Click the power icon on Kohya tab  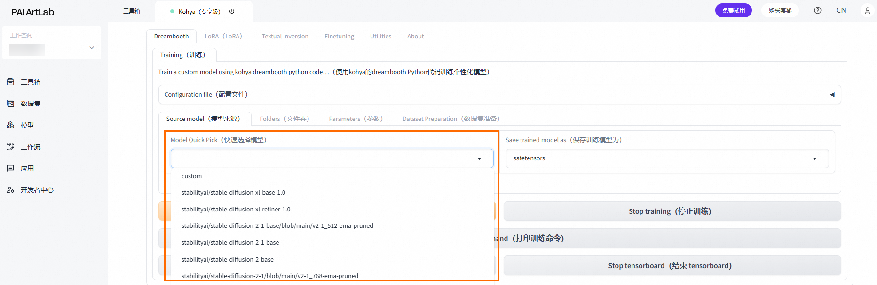[x=232, y=11]
